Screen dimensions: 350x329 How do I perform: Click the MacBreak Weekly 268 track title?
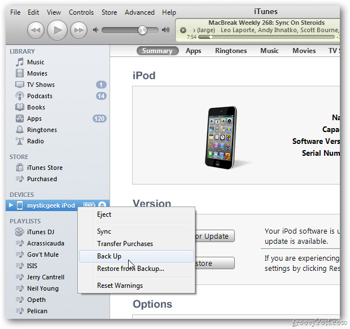pyautogui.click(x=266, y=23)
